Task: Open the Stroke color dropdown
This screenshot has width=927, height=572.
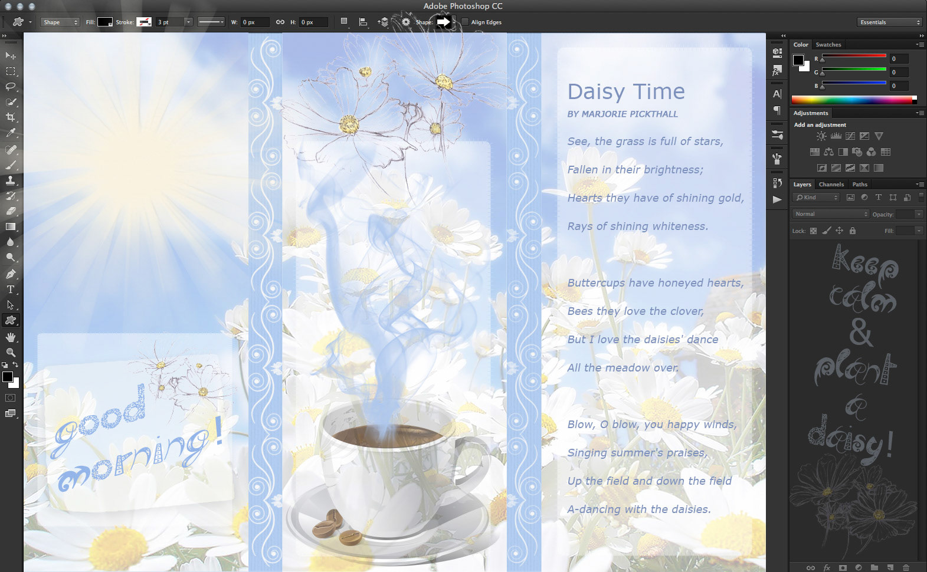Action: pos(144,22)
